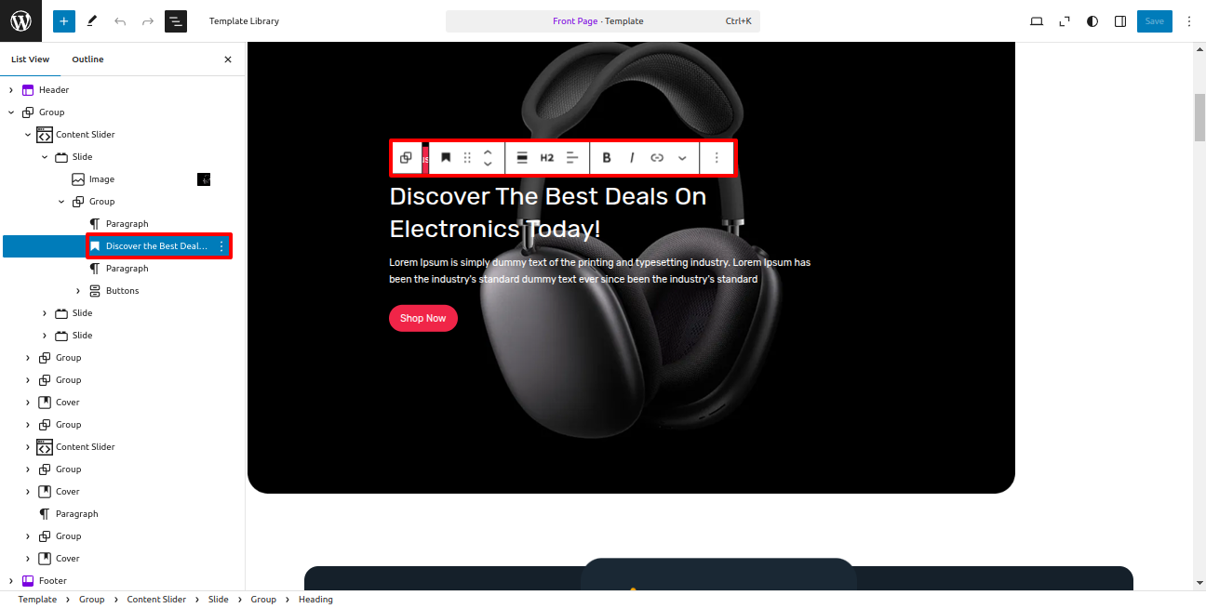Click the Shop Now button
The height and width of the screenshot is (608, 1206).
pyautogui.click(x=423, y=318)
